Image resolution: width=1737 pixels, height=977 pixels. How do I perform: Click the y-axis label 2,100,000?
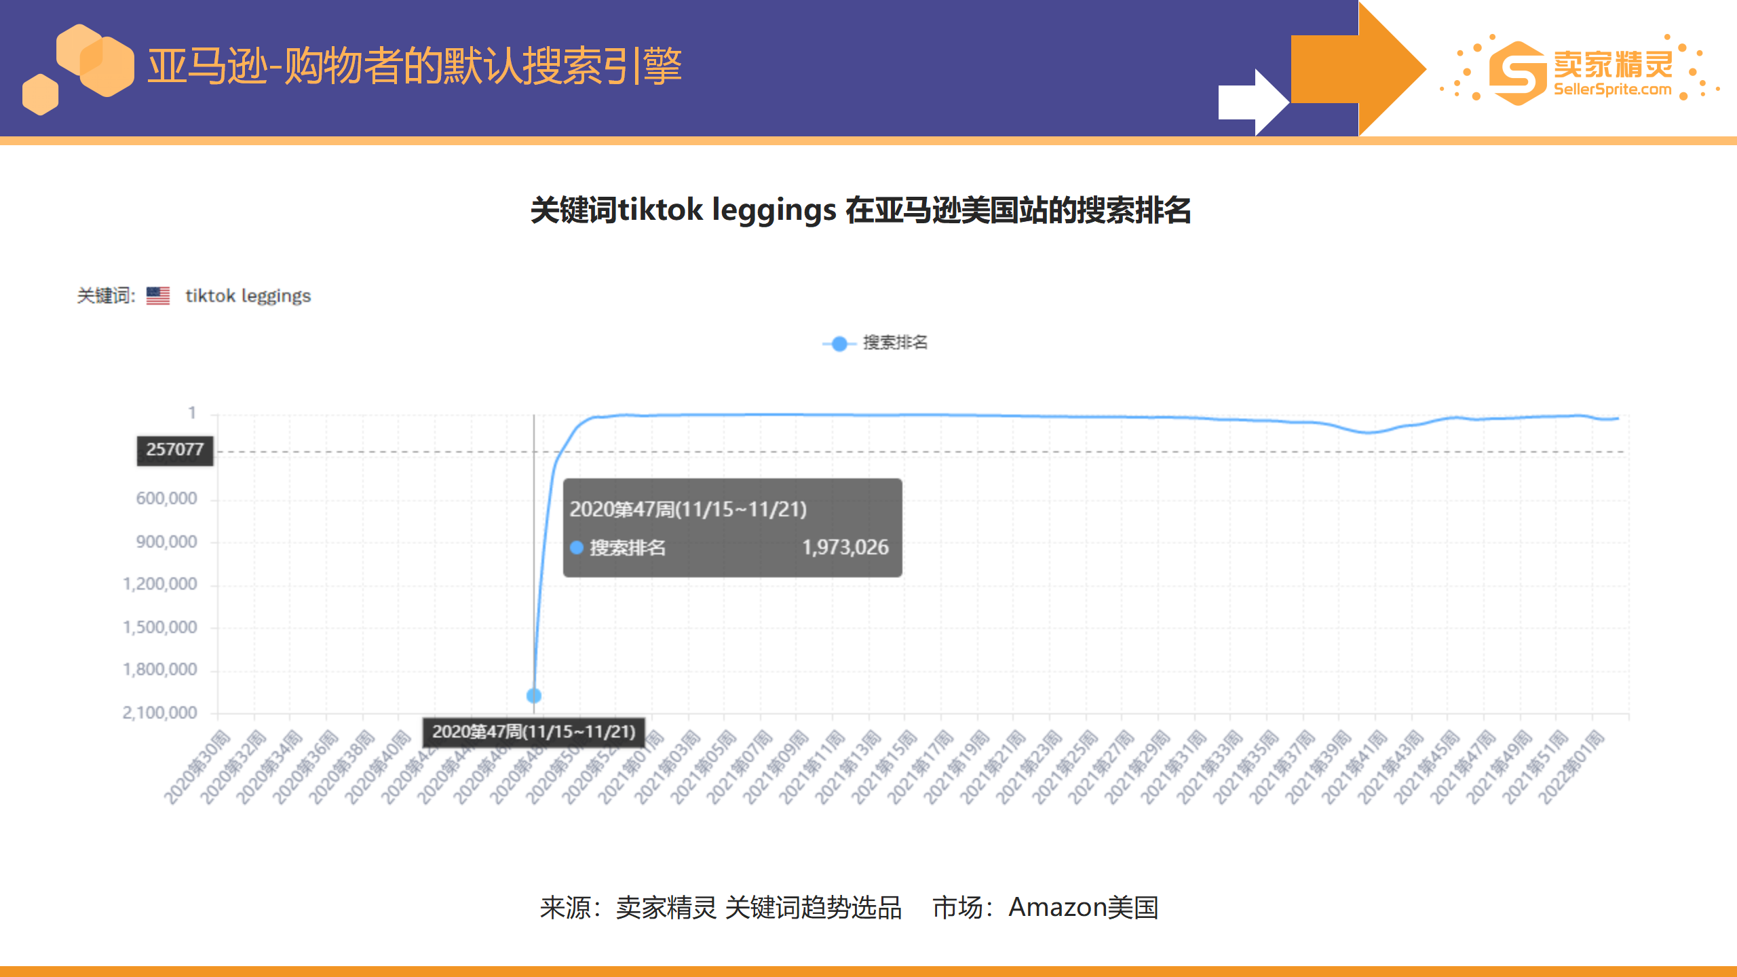(159, 713)
